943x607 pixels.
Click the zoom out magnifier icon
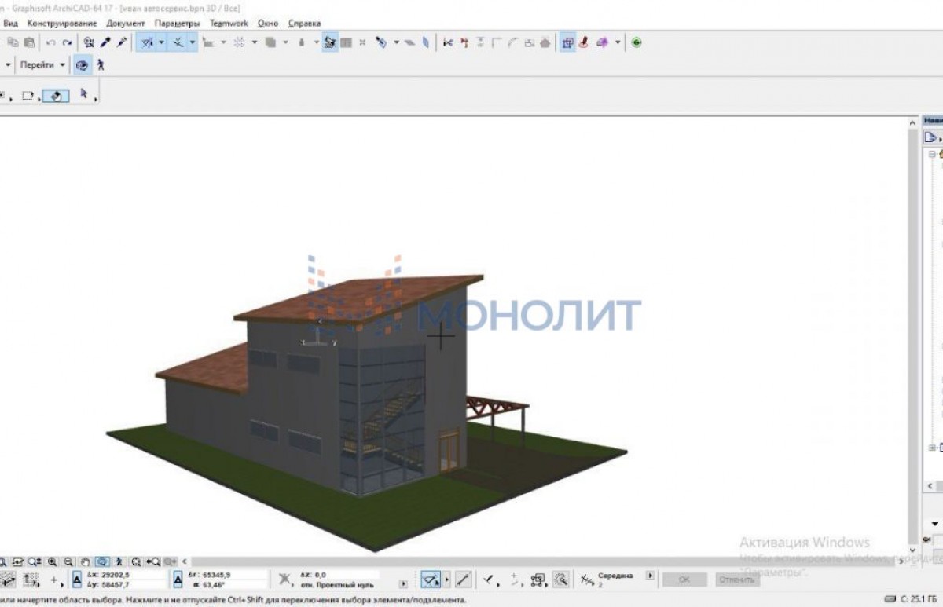68,561
